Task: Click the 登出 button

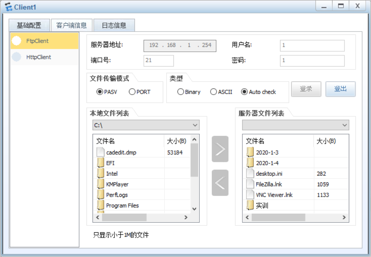Action: click(x=340, y=89)
